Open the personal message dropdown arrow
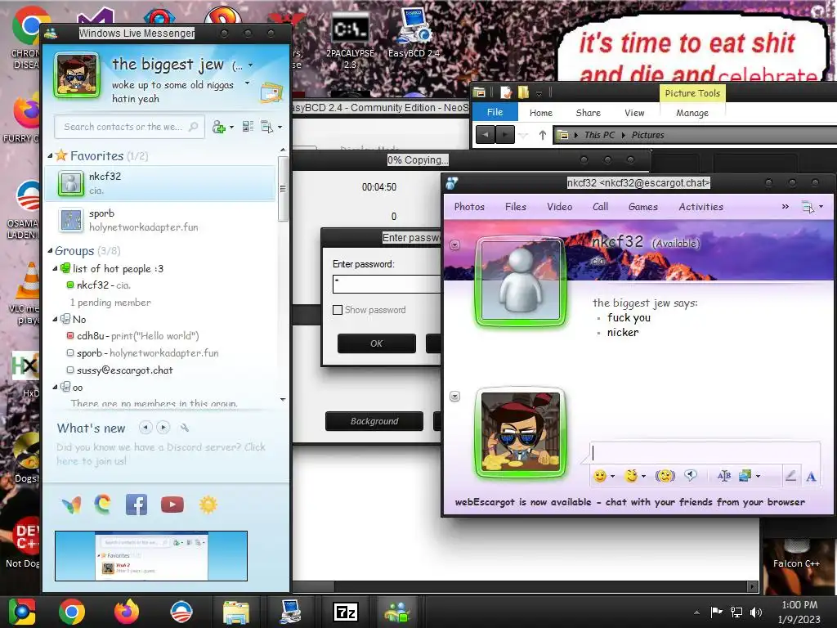837x628 pixels. coord(247,83)
